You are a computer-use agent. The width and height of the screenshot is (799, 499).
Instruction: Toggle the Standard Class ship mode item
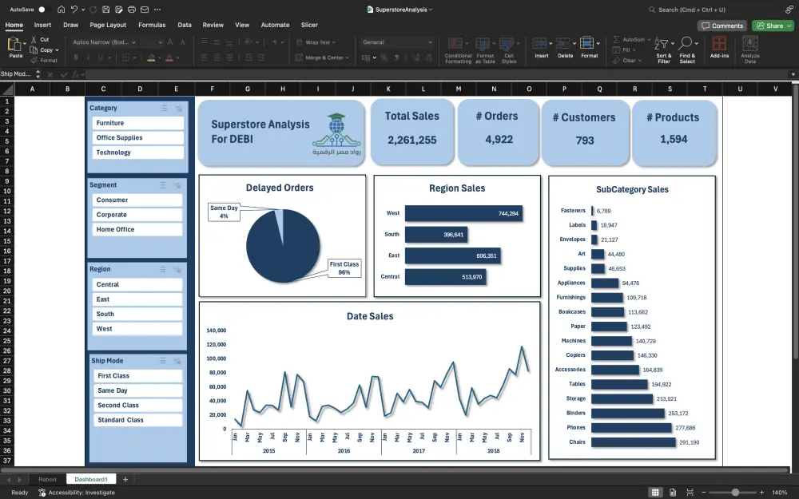[137, 420]
